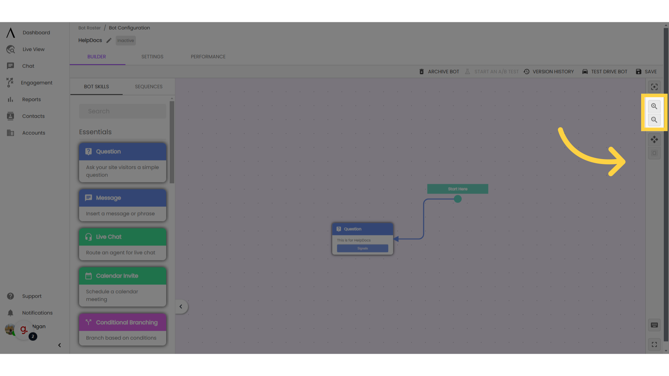Collapse the Bot Skills sidebar panel
Image resolution: width=669 pixels, height=376 pixels.
coord(181,306)
